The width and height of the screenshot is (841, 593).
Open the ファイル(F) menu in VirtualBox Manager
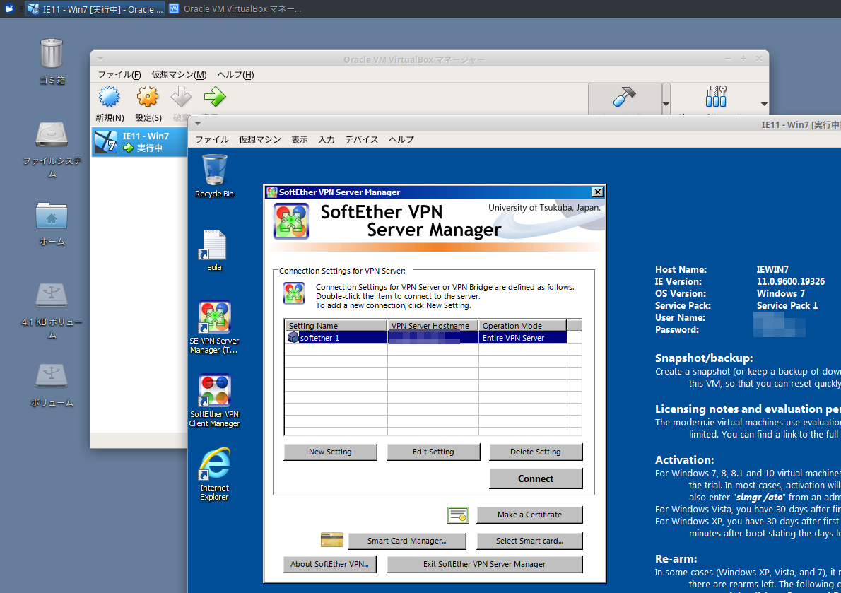click(x=119, y=74)
